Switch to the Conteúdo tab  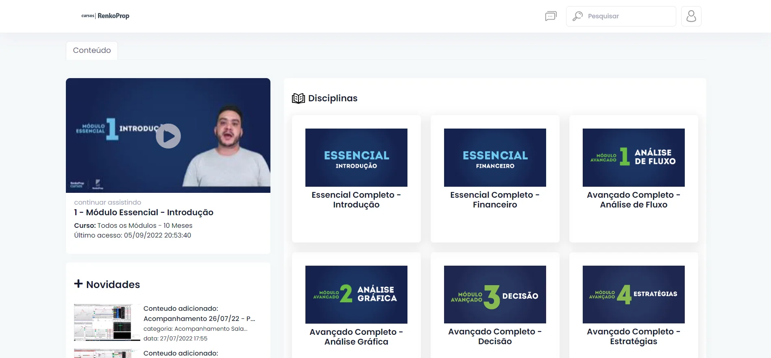click(92, 50)
